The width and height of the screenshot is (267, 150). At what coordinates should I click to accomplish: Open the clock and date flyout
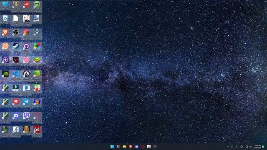click(x=257, y=147)
